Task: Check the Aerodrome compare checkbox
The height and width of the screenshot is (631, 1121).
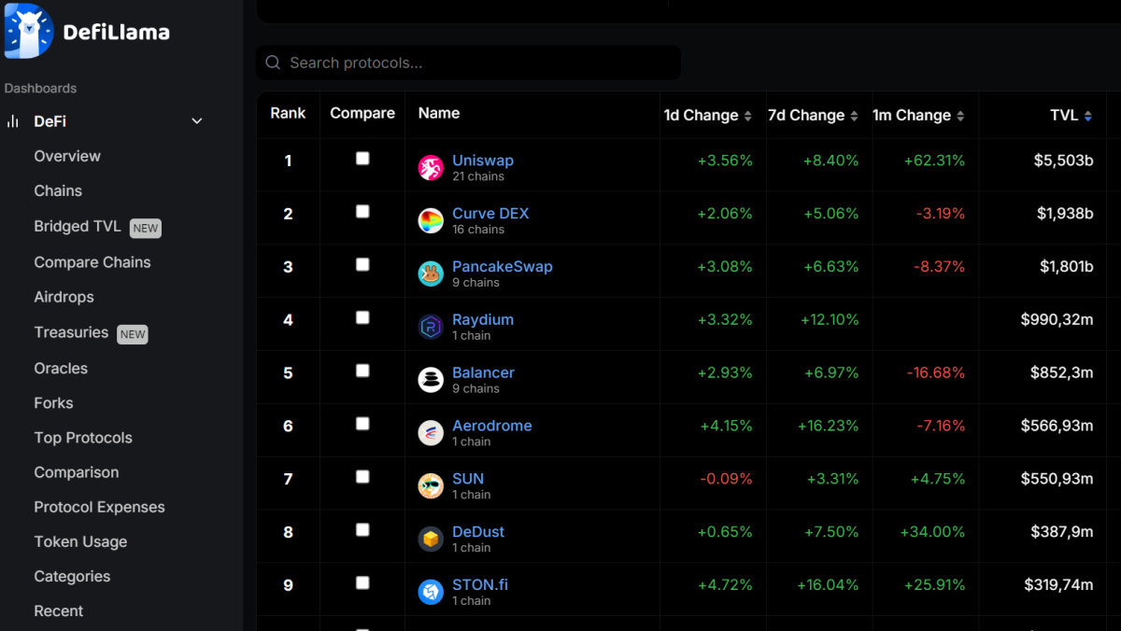Action: (x=362, y=424)
